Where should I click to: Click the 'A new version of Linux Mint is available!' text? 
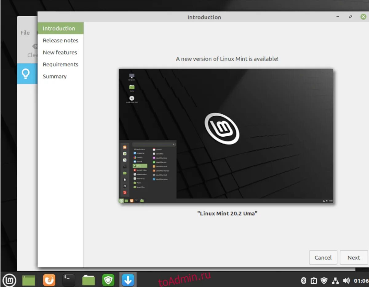click(227, 58)
